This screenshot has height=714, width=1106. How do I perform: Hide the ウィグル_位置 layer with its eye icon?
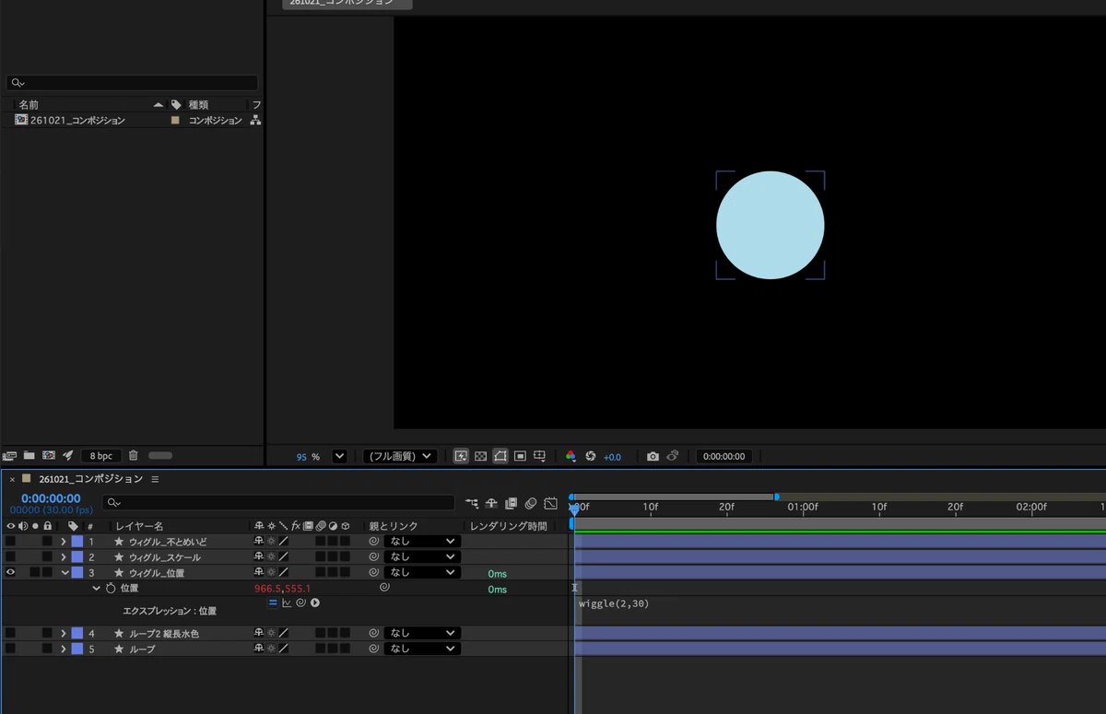(10, 572)
